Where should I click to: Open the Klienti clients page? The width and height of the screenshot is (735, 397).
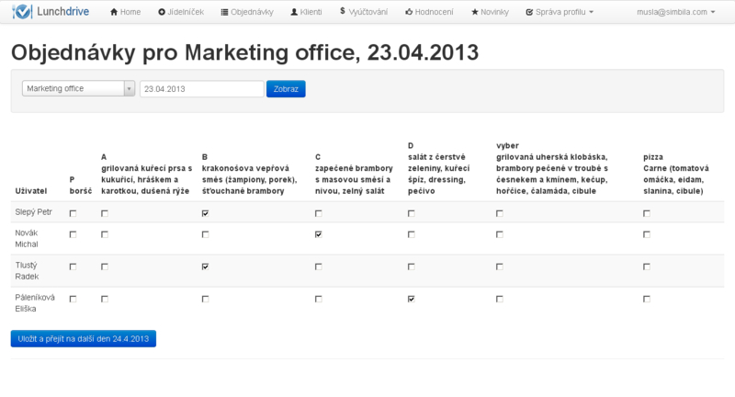(308, 12)
